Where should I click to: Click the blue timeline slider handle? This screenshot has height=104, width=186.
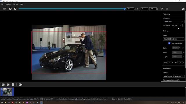(x=125, y=9)
